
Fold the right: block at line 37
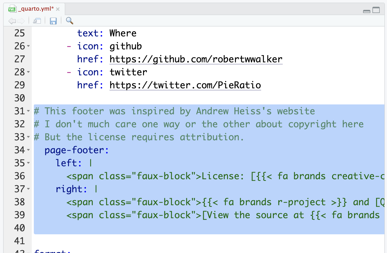pyautogui.click(x=28, y=189)
